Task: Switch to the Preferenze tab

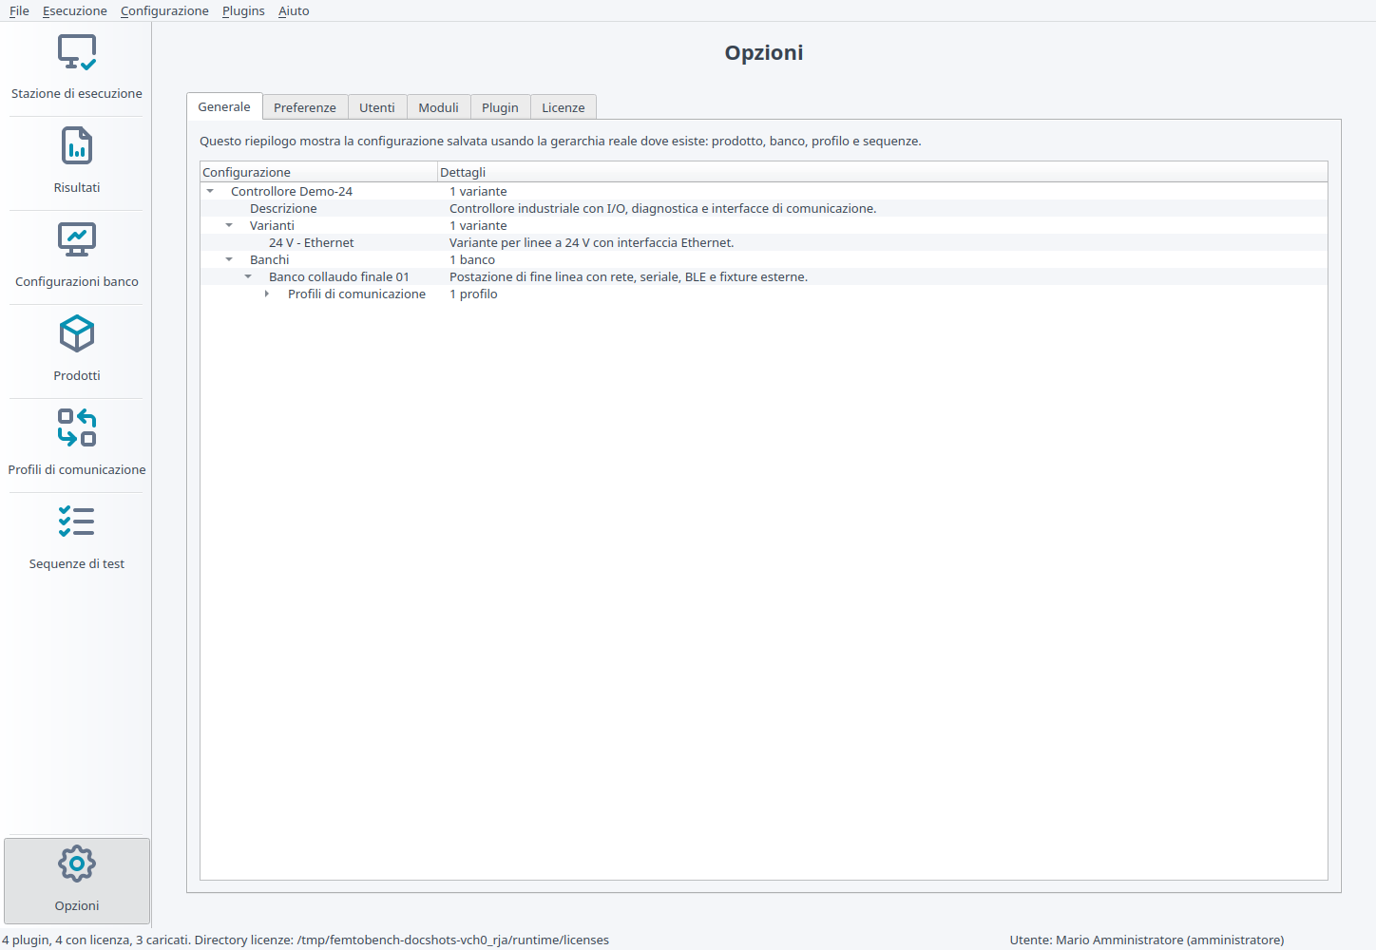Action: click(305, 107)
